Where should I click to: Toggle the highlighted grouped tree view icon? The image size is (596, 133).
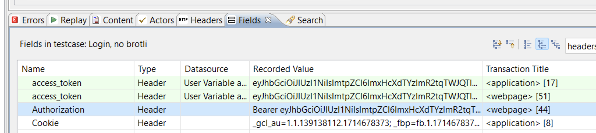(542, 44)
